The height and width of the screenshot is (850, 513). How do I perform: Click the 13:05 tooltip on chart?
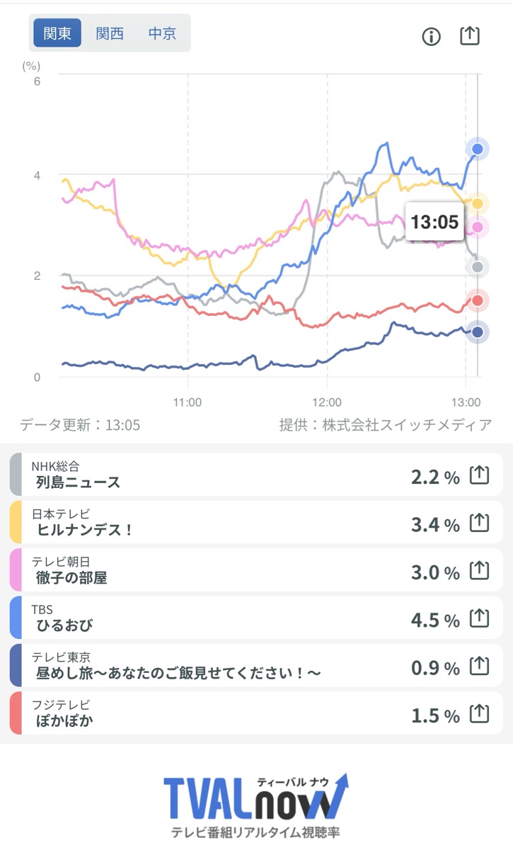[x=434, y=222]
